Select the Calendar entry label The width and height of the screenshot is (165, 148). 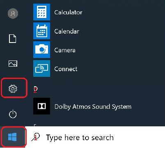(x=66, y=31)
